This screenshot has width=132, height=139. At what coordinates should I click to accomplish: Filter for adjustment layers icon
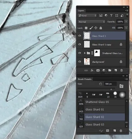tap(106, 15)
